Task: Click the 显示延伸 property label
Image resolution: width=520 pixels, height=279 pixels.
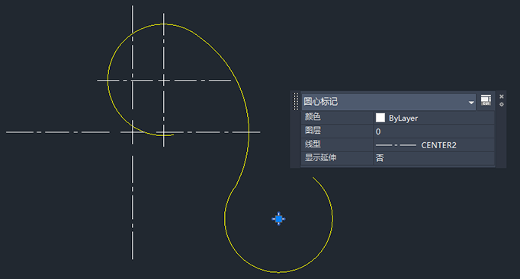Action: (320, 157)
